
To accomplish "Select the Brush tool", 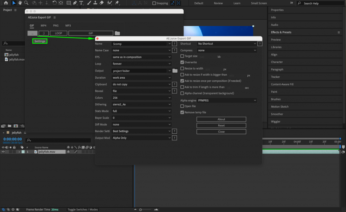I will (x=89, y=3).
